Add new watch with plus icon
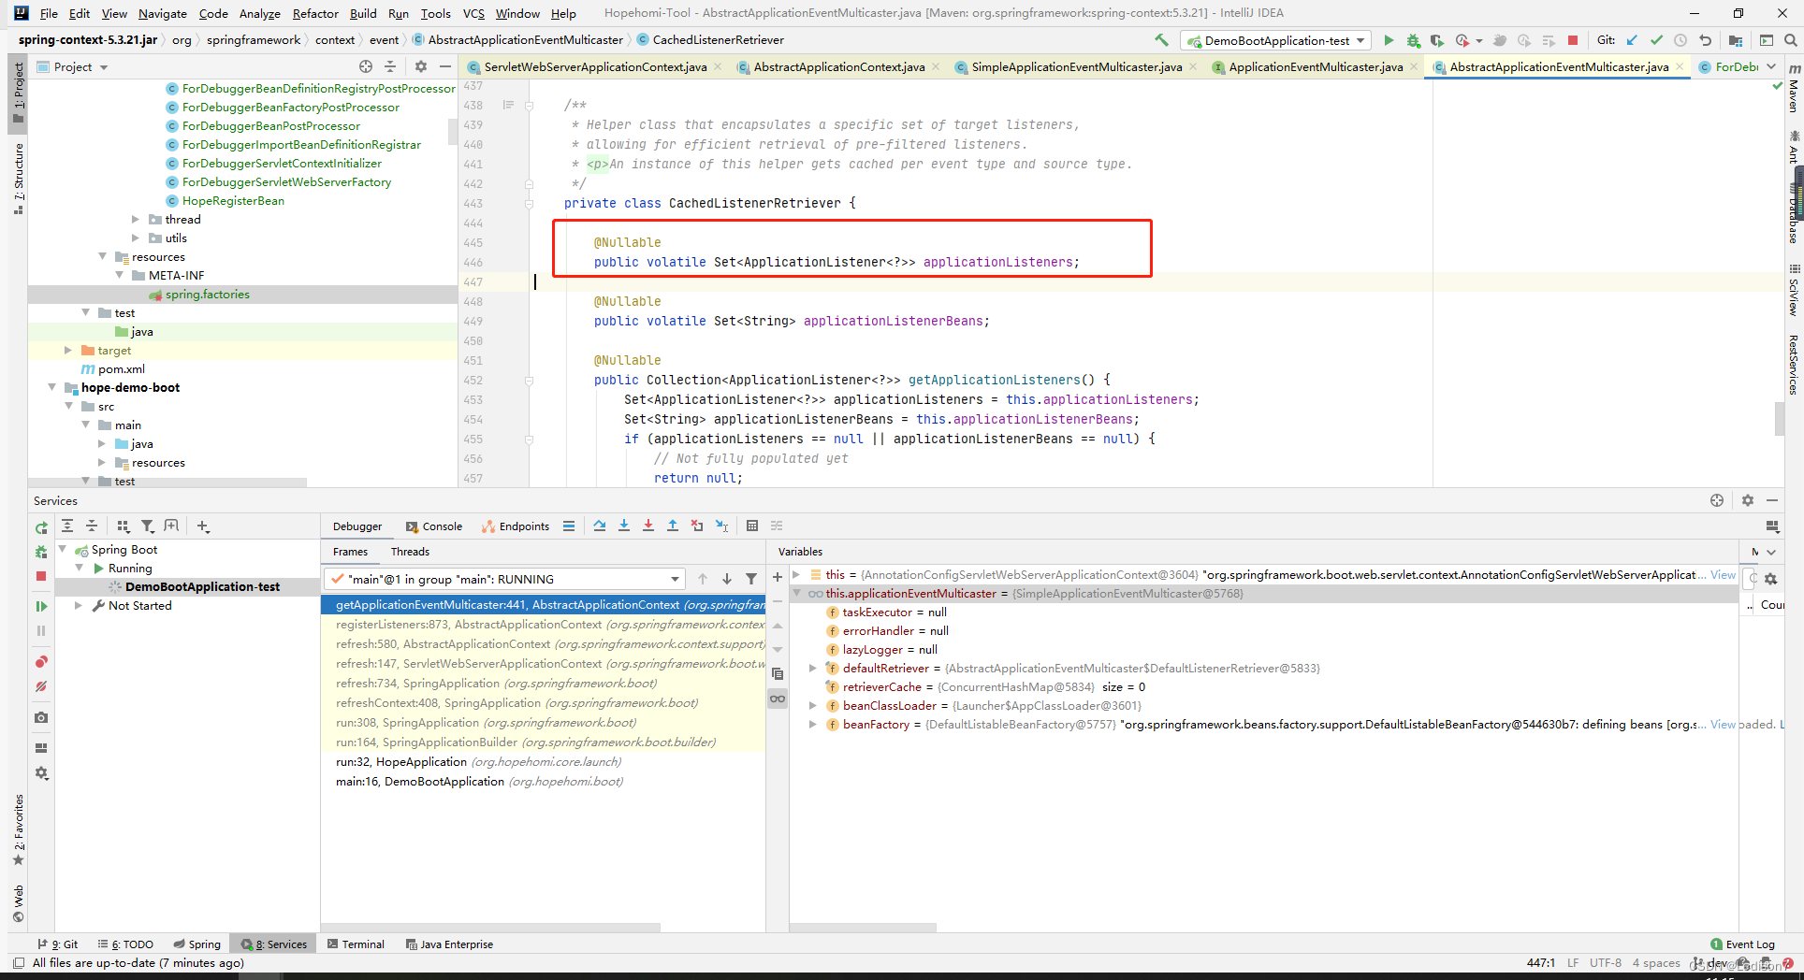This screenshot has width=1804, height=980. point(777,577)
